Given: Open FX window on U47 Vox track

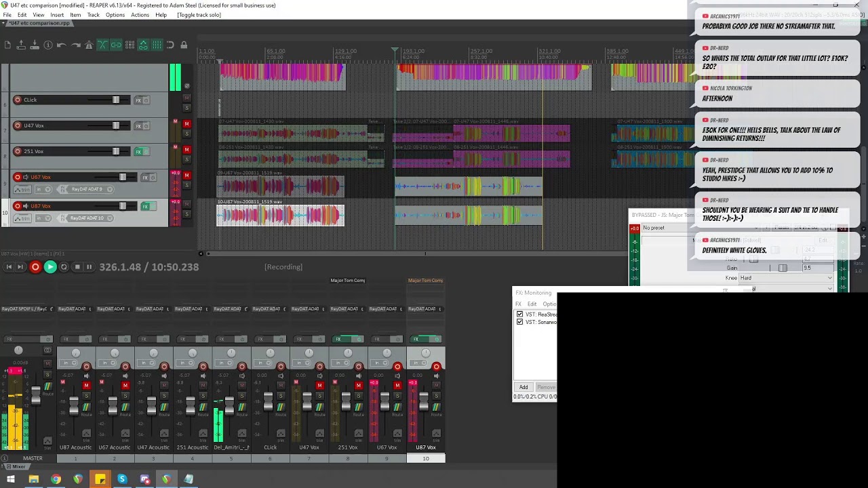Looking at the screenshot, I should 138,126.
